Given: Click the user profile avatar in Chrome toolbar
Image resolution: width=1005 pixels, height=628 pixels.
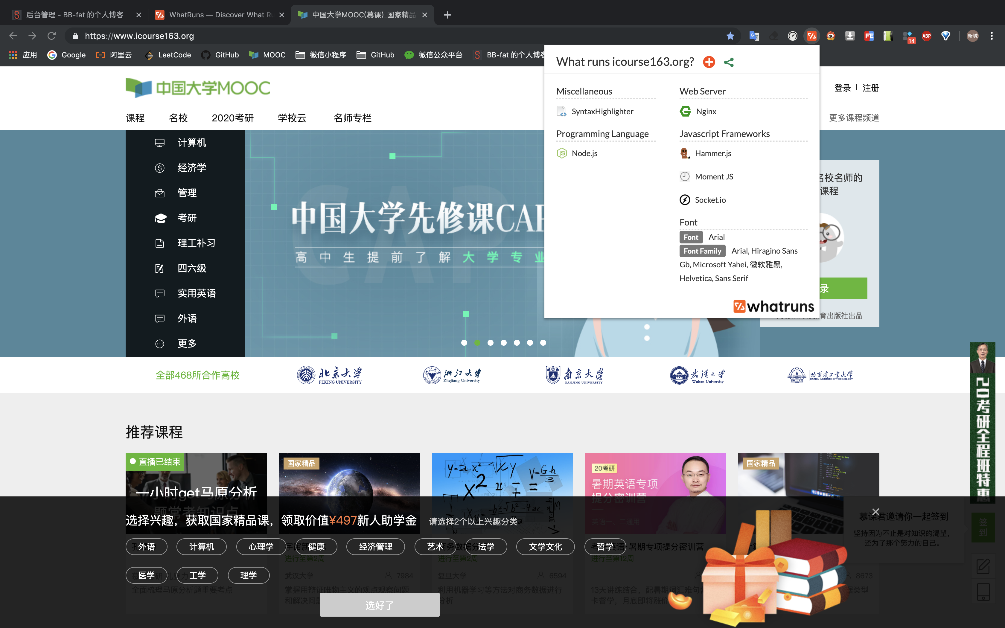Looking at the screenshot, I should [x=973, y=36].
